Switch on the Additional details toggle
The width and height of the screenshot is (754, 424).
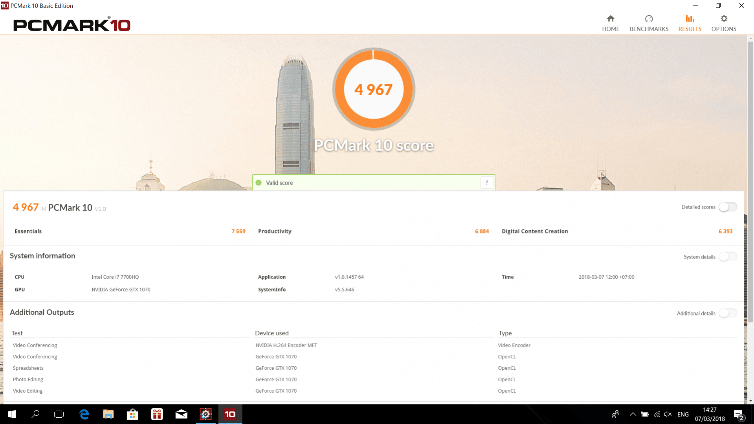point(728,313)
